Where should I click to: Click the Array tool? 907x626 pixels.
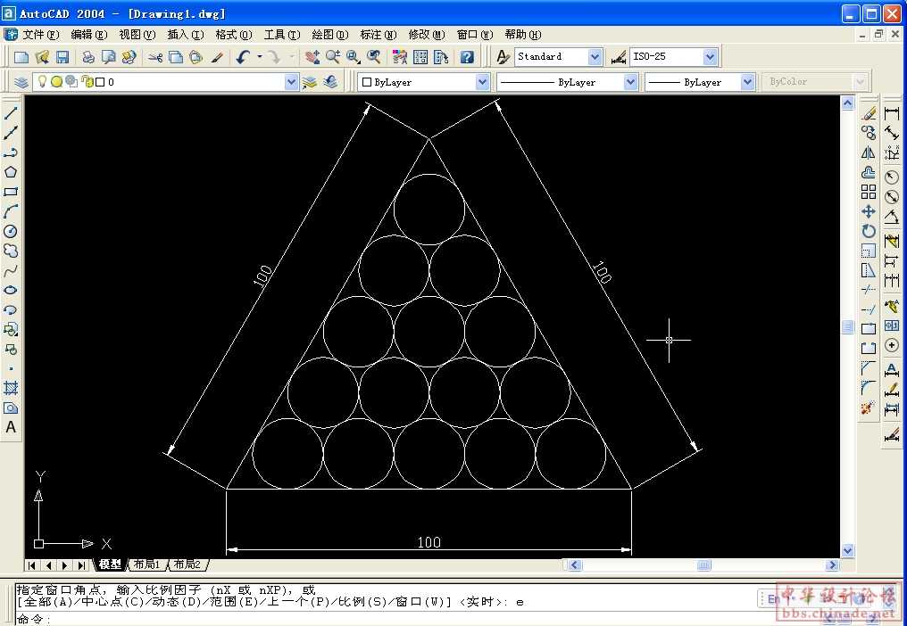pos(869,192)
